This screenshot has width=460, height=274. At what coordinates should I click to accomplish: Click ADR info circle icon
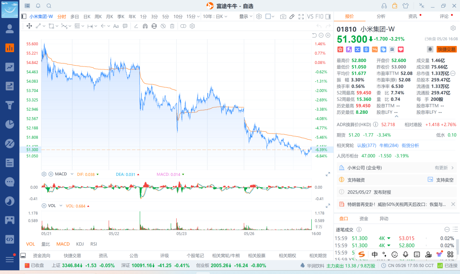click(x=376, y=124)
